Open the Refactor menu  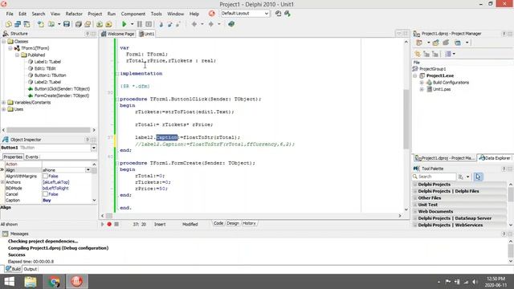pos(74,14)
